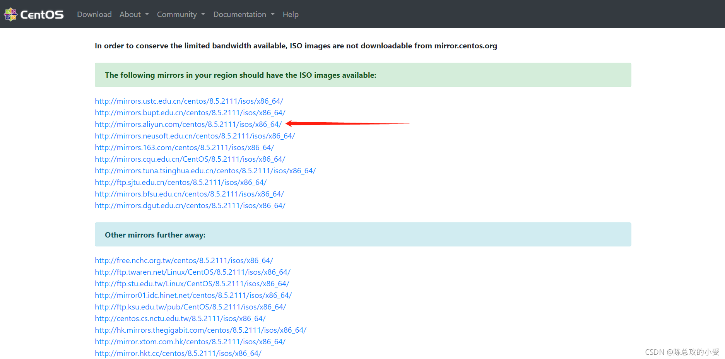Open the mirrors.ustc.edu.cn mirror link
This screenshot has height=359, width=725.
click(x=189, y=101)
